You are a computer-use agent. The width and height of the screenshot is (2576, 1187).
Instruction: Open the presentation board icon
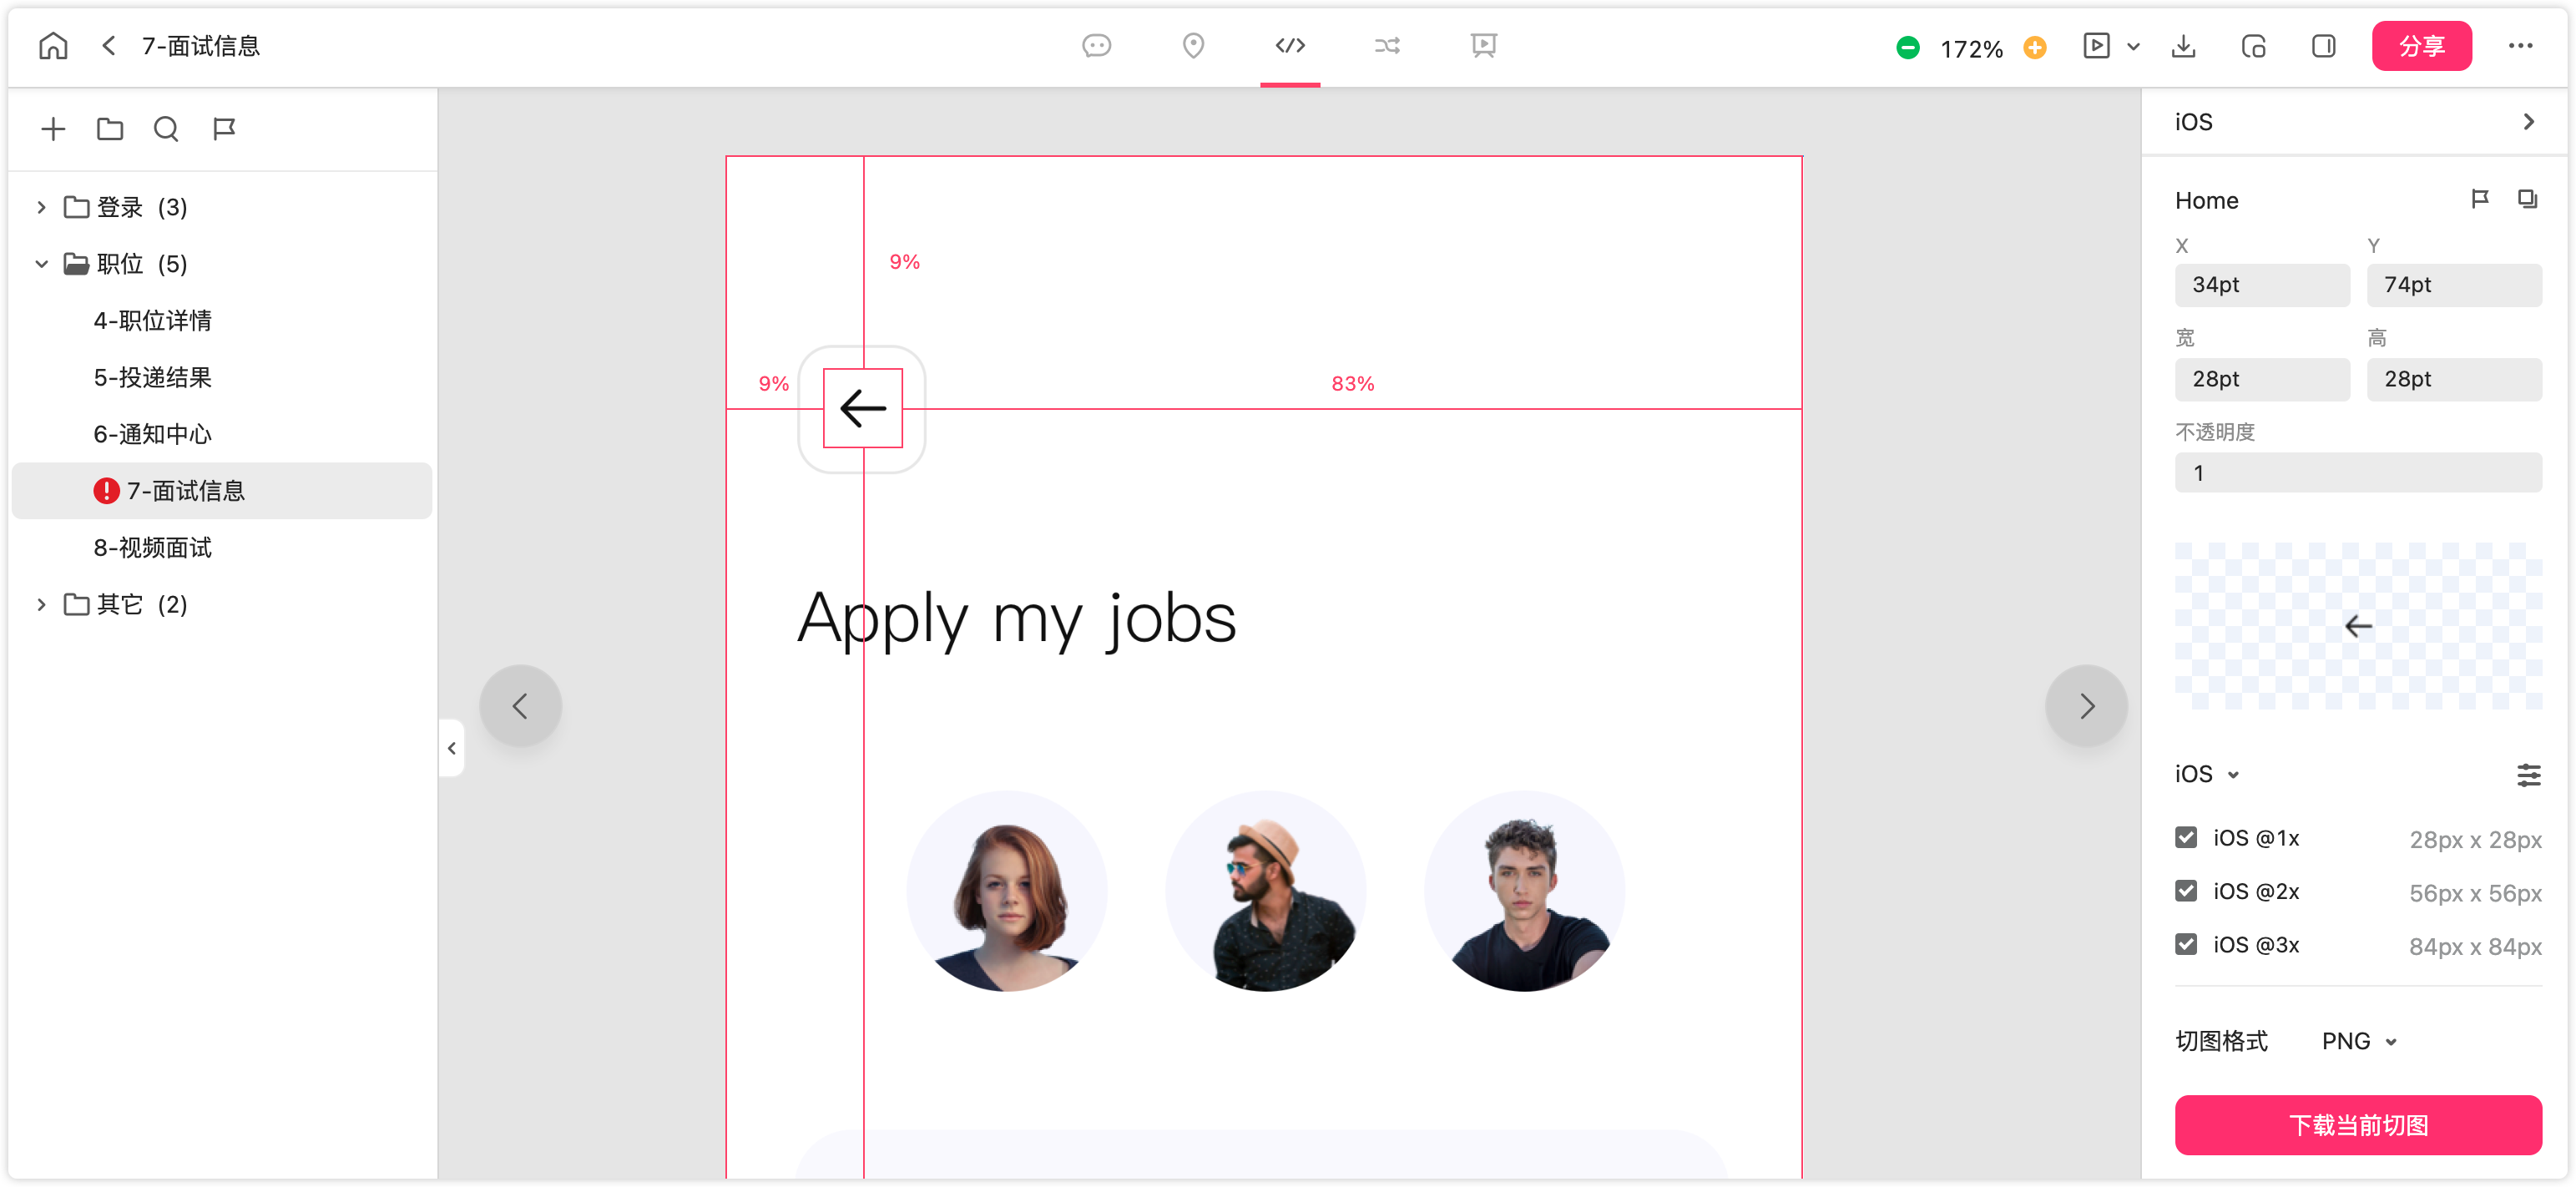tap(1484, 46)
